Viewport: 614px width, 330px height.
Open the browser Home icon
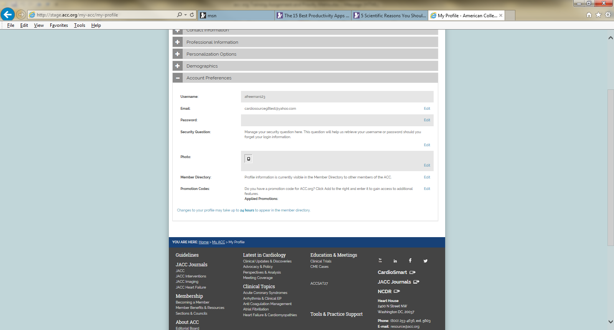tap(589, 15)
